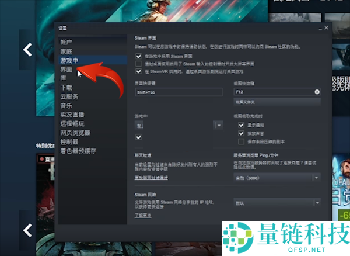The width and height of the screenshot is (350, 256).
Task: Click the left carousel arrow at top
Action: [x=27, y=50]
